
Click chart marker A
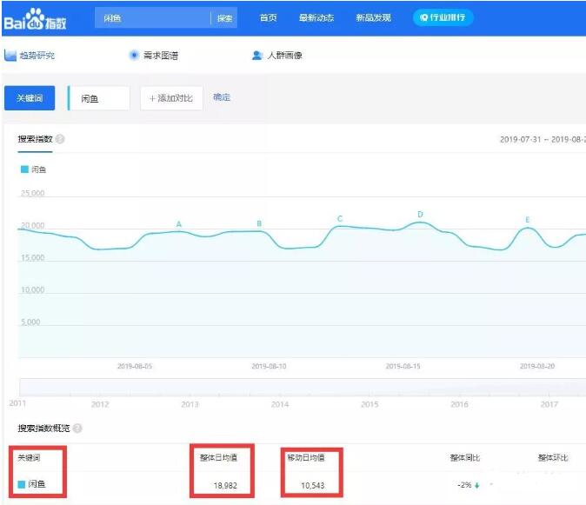[x=178, y=224]
